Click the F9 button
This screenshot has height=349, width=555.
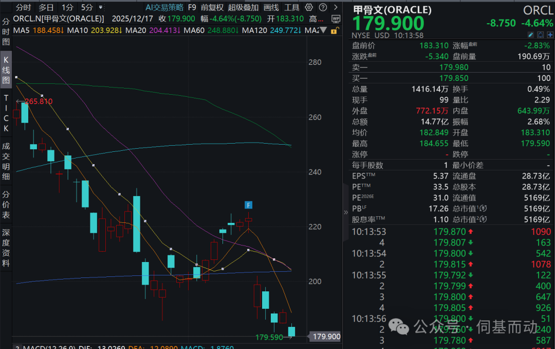point(192,7)
